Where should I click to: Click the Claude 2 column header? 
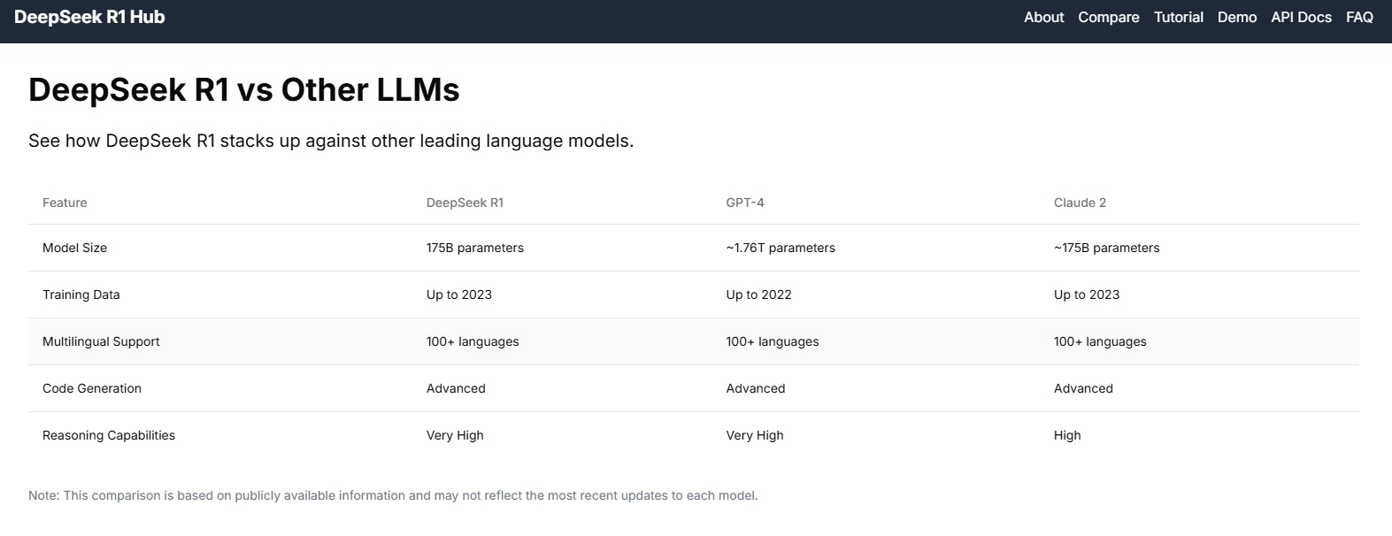(x=1080, y=203)
